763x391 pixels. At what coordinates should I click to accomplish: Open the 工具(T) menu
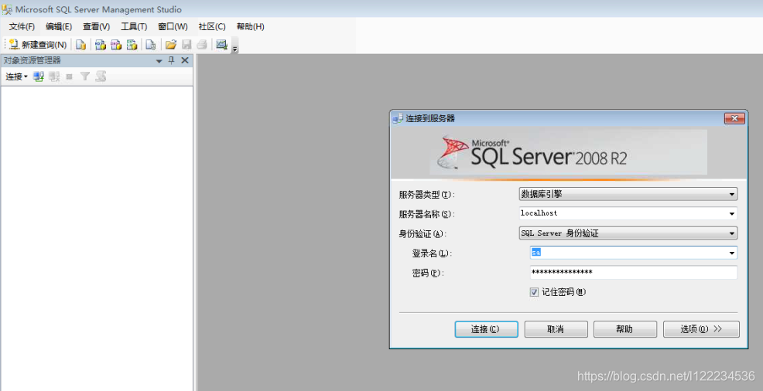coord(134,27)
